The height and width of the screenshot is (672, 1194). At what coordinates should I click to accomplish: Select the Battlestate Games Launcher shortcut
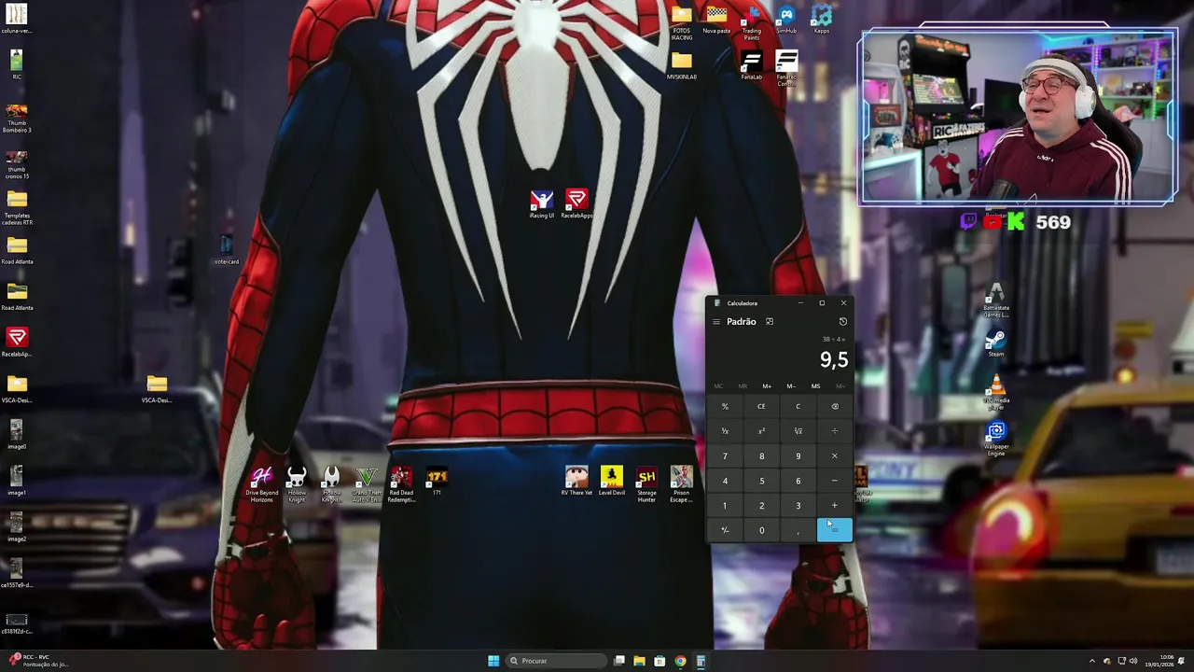coord(996,301)
